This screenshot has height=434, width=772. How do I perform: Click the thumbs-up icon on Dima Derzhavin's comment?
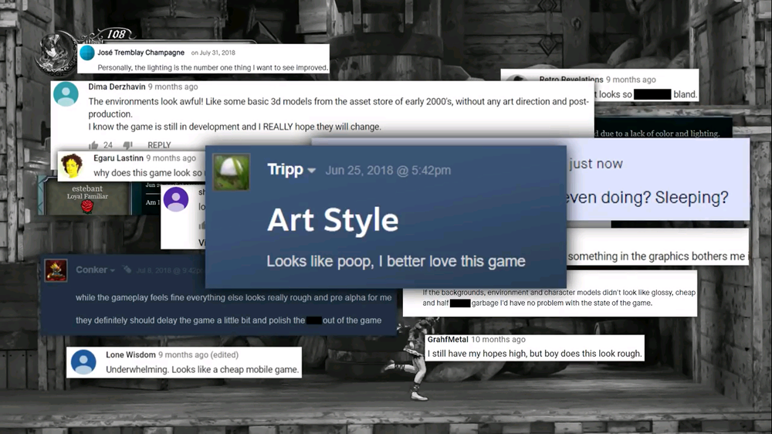[93, 145]
